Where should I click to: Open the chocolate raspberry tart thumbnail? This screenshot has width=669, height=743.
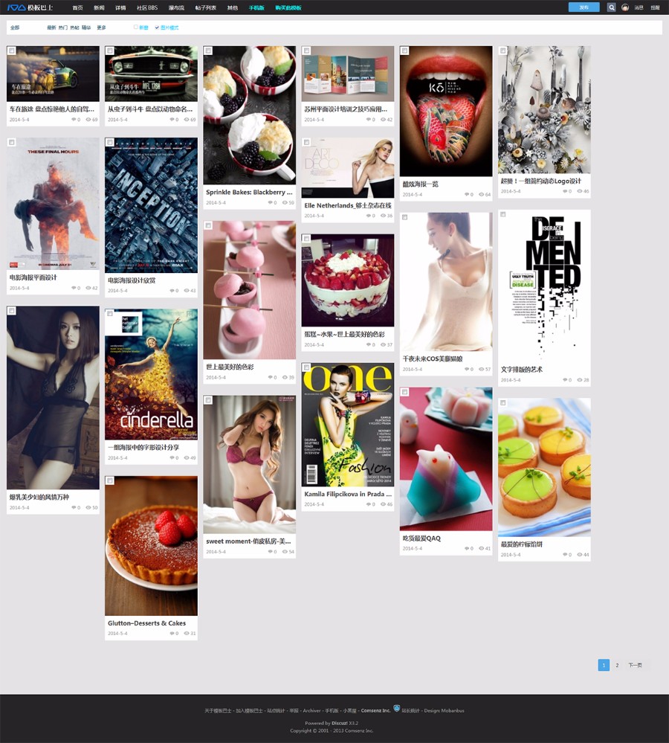pos(151,546)
